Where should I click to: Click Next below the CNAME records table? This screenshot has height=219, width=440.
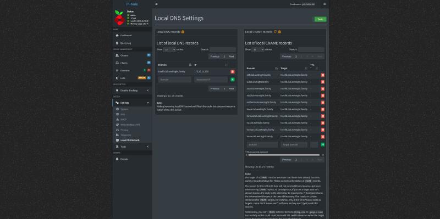(x=320, y=160)
